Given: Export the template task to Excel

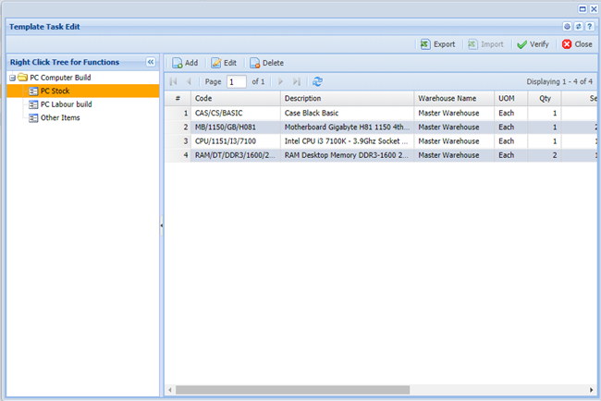Looking at the screenshot, I should click(x=437, y=43).
